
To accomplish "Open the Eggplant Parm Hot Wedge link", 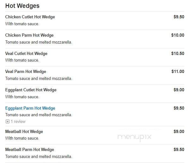I will (30, 108).
